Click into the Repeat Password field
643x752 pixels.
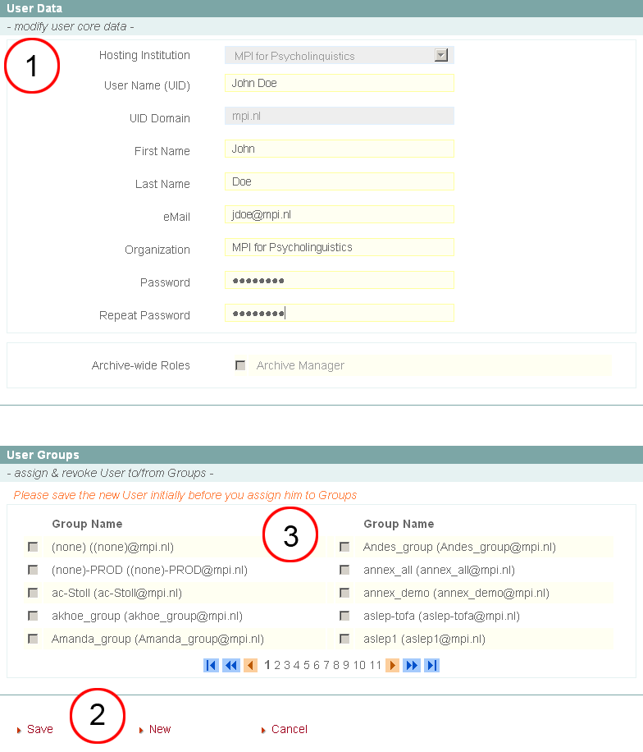point(339,313)
